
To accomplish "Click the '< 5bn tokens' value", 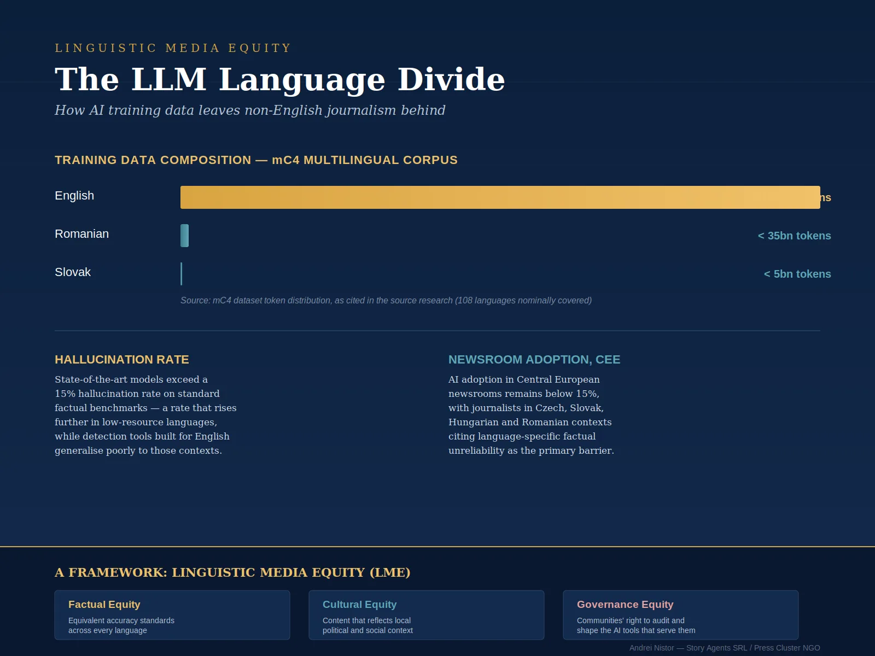I will (x=797, y=274).
